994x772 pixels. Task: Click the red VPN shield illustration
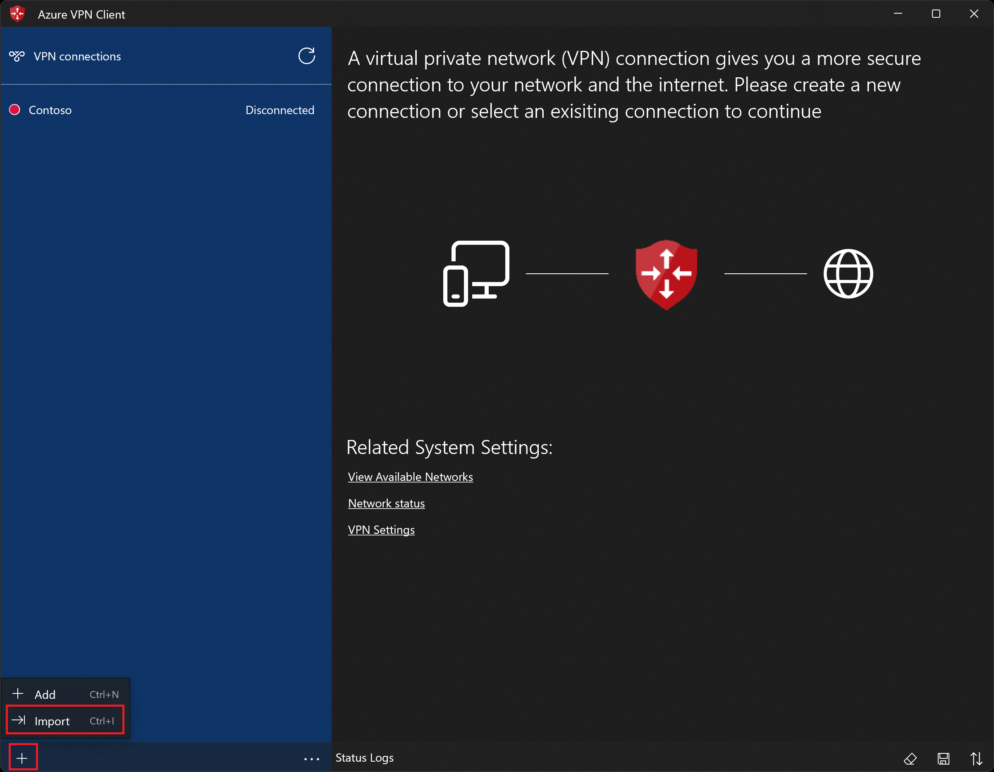666,275
